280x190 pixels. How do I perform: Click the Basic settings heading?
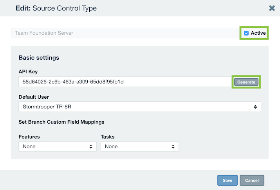tap(39, 58)
